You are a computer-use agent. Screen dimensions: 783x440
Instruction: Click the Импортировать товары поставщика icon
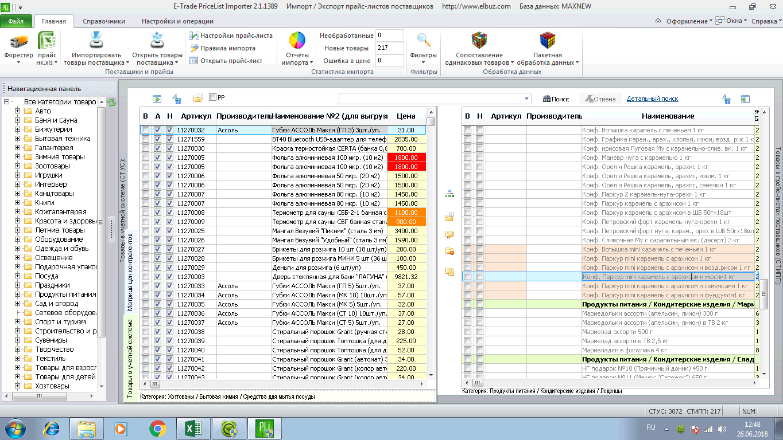(95, 41)
